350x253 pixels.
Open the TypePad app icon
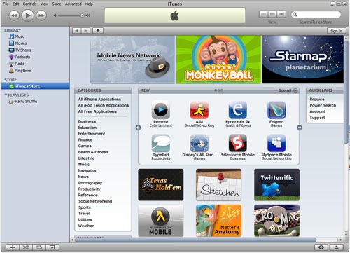point(161,143)
